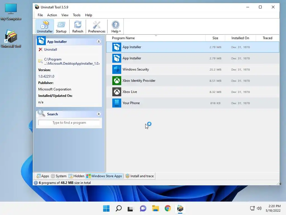The height and width of the screenshot is (215, 286).
Task: Open the Windows Start button
Action: pos(106,208)
